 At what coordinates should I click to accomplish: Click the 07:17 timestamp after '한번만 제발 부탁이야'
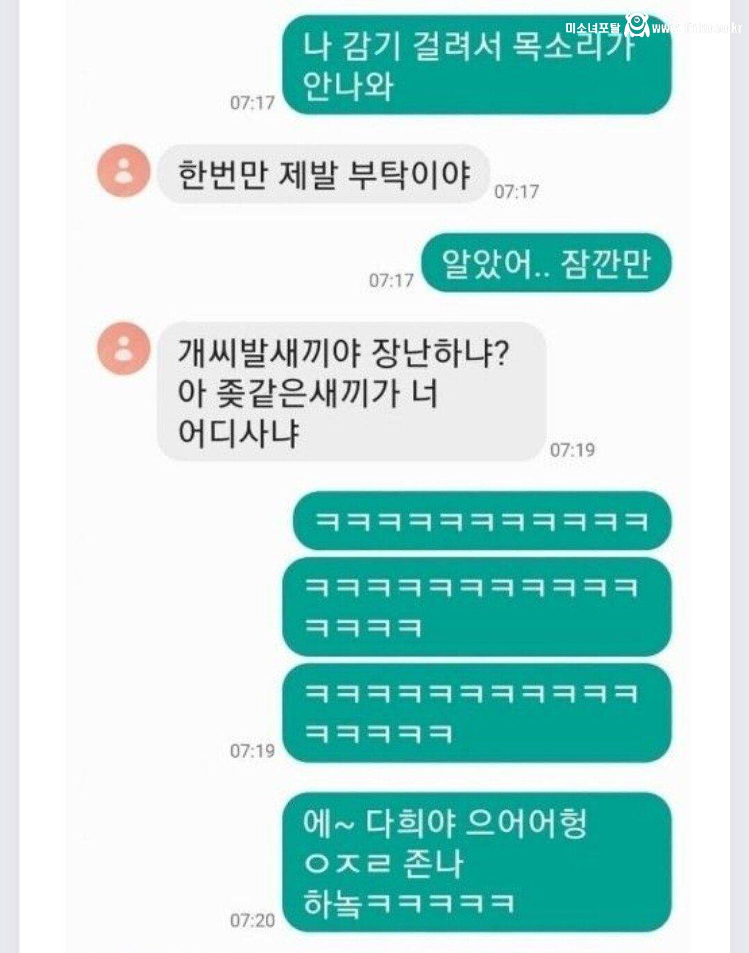[516, 192]
